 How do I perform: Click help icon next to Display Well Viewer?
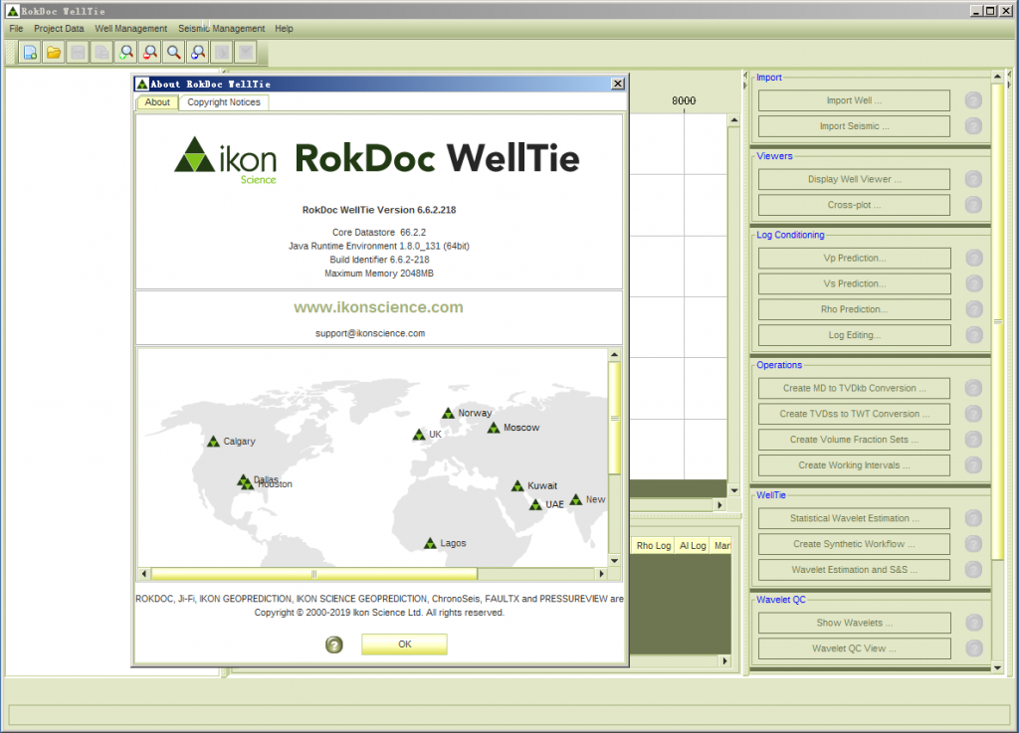[973, 179]
